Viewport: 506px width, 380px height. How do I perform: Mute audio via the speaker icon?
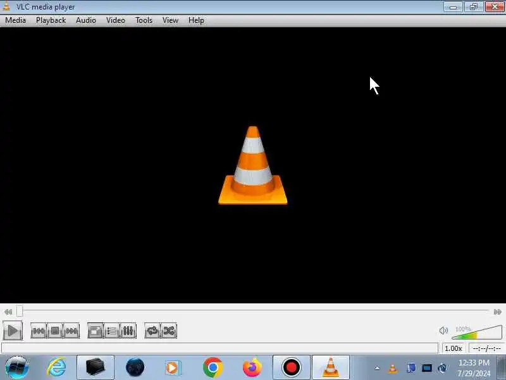coord(444,331)
